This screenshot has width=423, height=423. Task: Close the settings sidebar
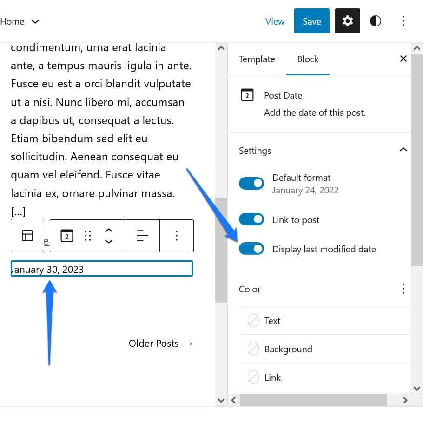point(403,59)
